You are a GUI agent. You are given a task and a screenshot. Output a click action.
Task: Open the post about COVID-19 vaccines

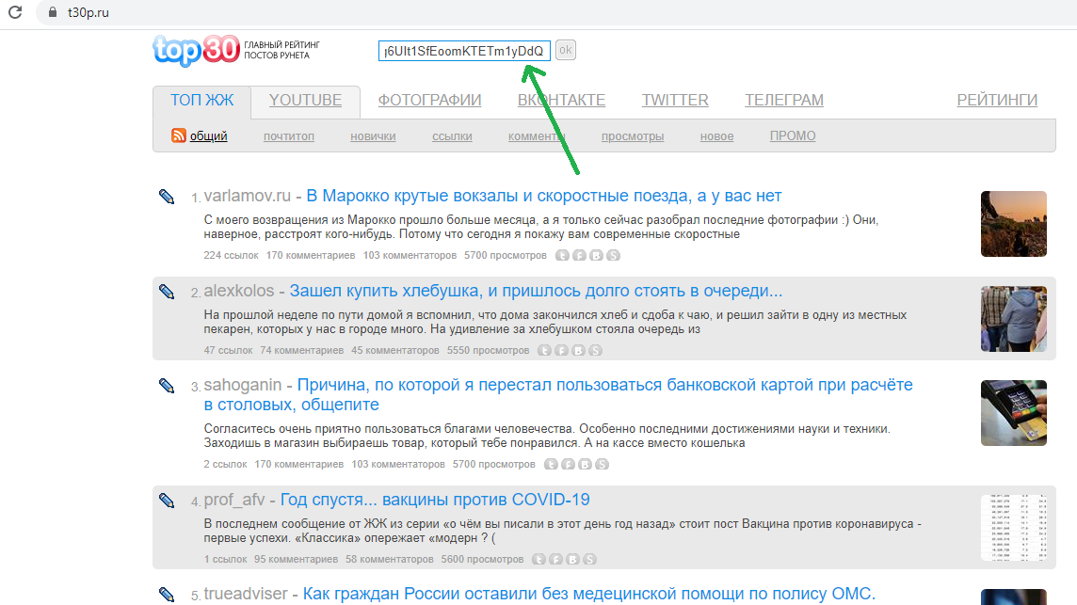[x=435, y=500]
